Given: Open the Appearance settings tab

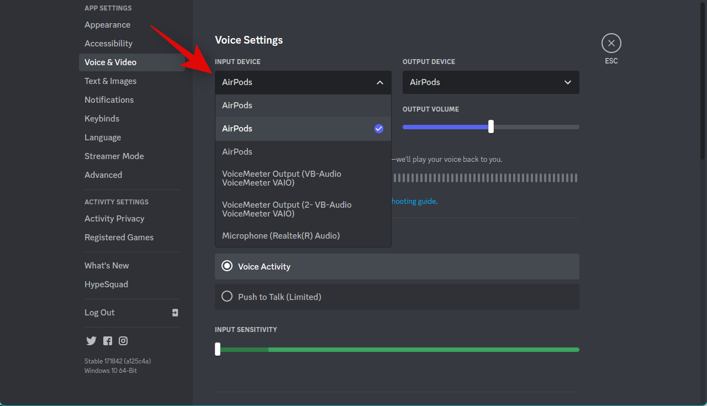Looking at the screenshot, I should 107,25.
